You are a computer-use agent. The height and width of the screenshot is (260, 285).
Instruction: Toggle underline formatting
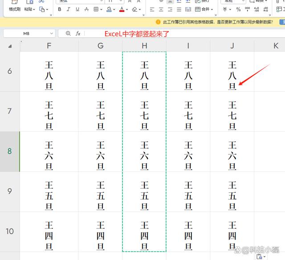click(x=77, y=9)
